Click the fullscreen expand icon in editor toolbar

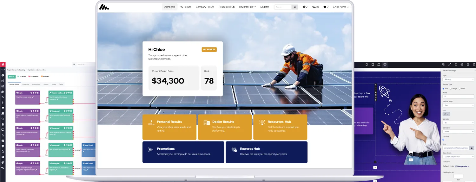(x=450, y=65)
